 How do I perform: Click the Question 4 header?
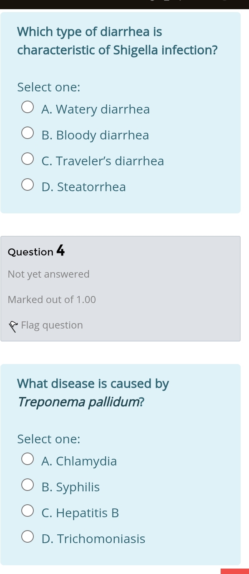36,250
